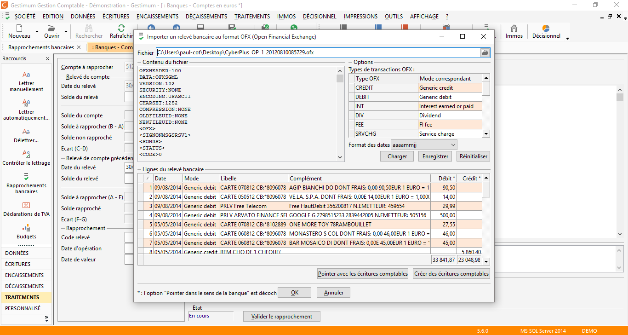Open the toolbar overflow options arrow
The image size is (628, 335).
[568, 38]
